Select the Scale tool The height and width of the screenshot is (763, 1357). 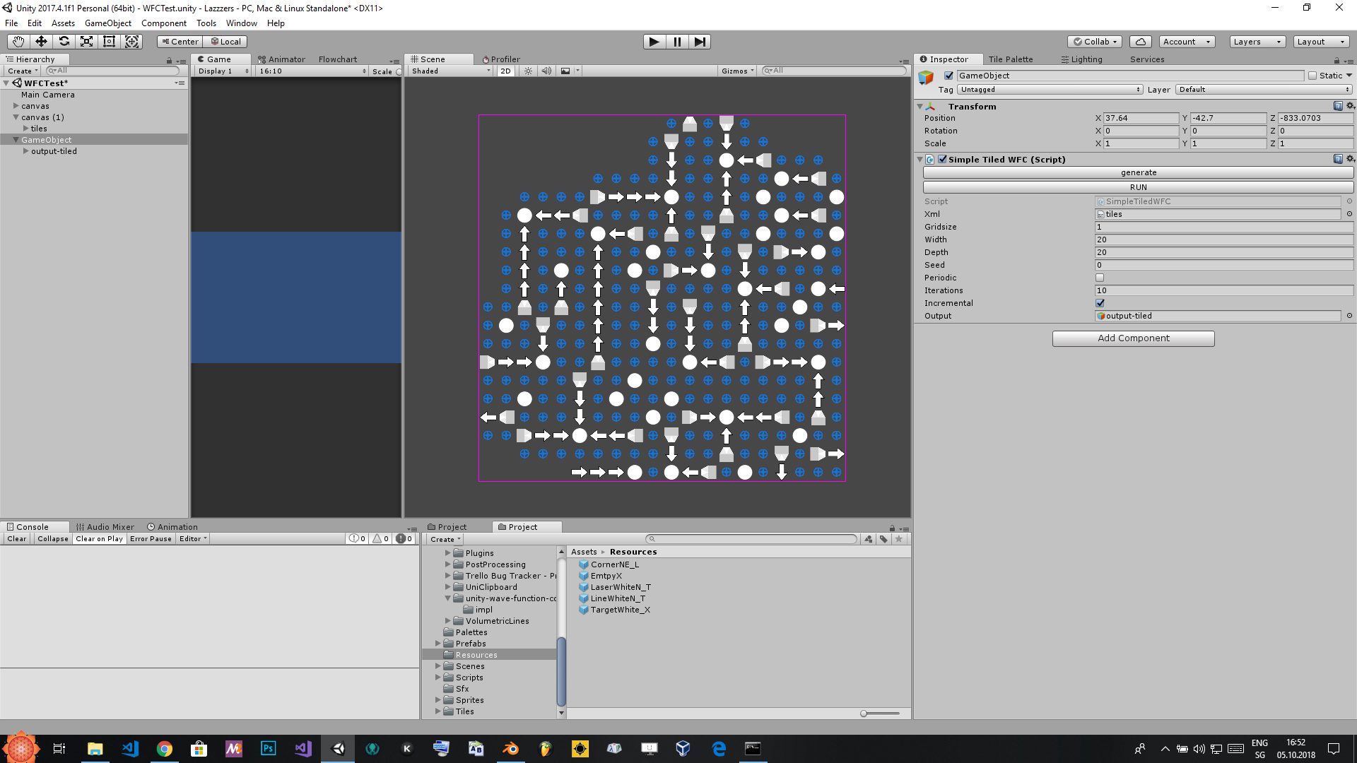tap(86, 42)
